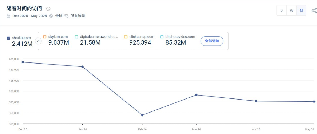Click the skylum.com domain label

point(58,37)
